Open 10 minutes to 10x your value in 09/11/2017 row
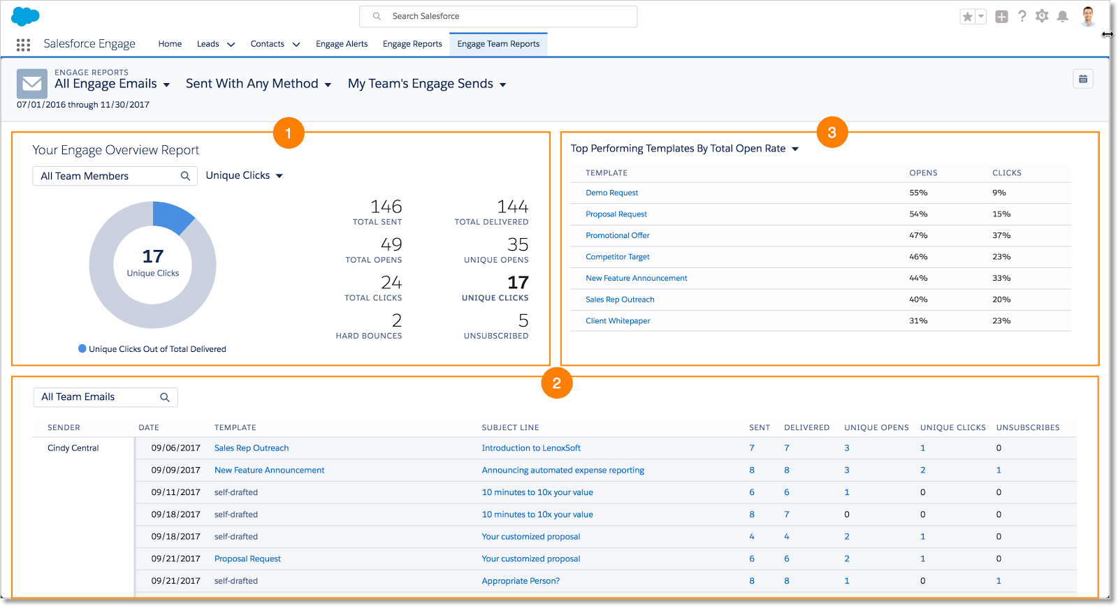Image resolution: width=1118 pixels, height=613 pixels. pyautogui.click(x=537, y=492)
